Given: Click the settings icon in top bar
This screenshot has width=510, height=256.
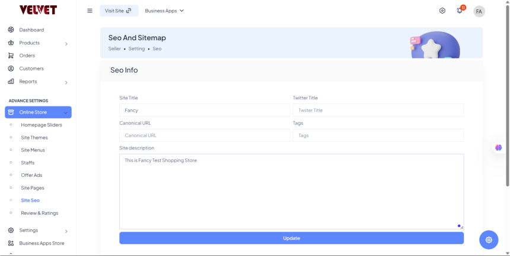Looking at the screenshot, I should (442, 11).
